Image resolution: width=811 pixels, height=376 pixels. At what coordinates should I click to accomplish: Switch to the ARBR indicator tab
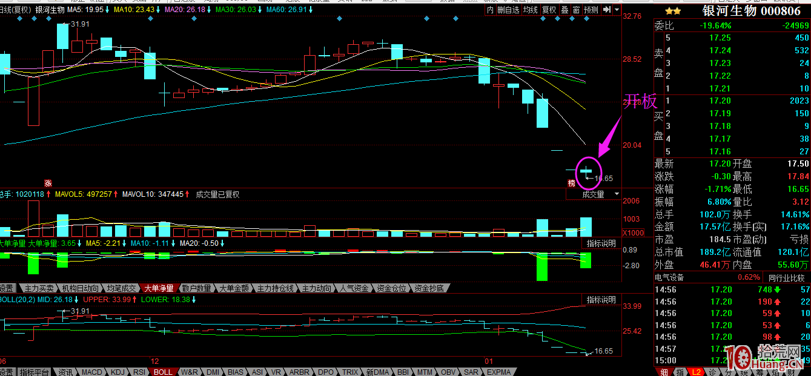coord(299,372)
